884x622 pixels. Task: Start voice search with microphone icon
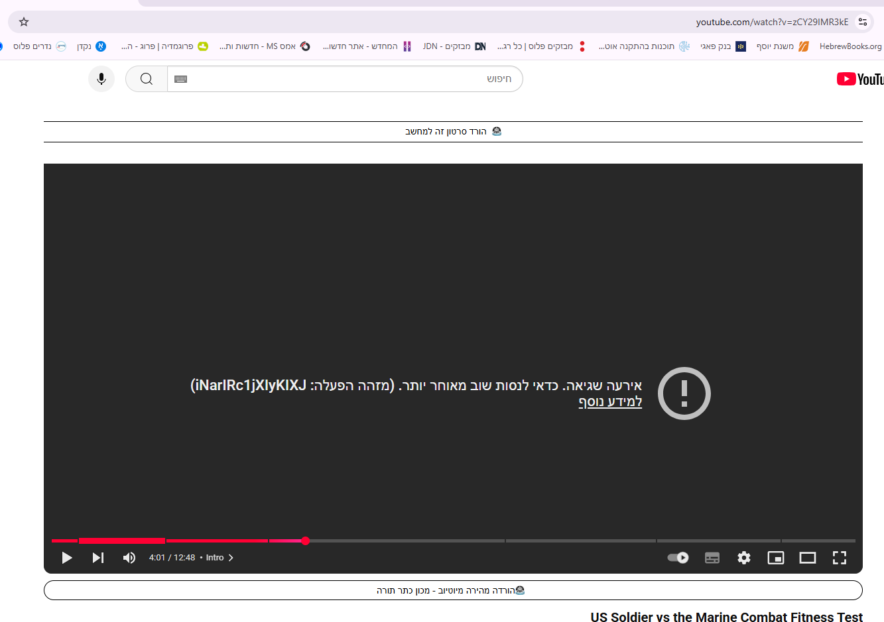101,79
